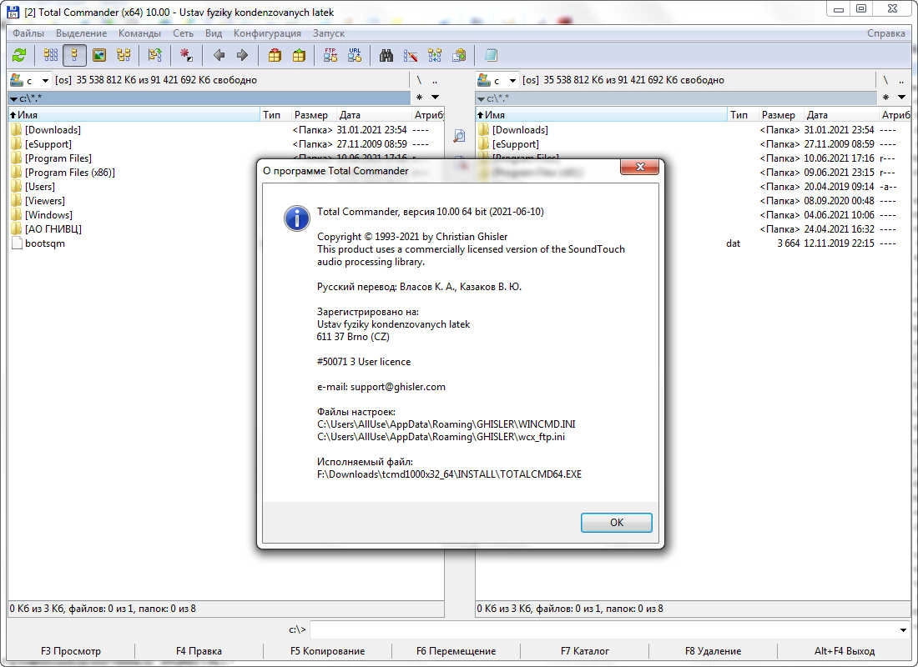The image size is (918, 667).
Task: Open the Выделение menu
Action: (x=82, y=33)
